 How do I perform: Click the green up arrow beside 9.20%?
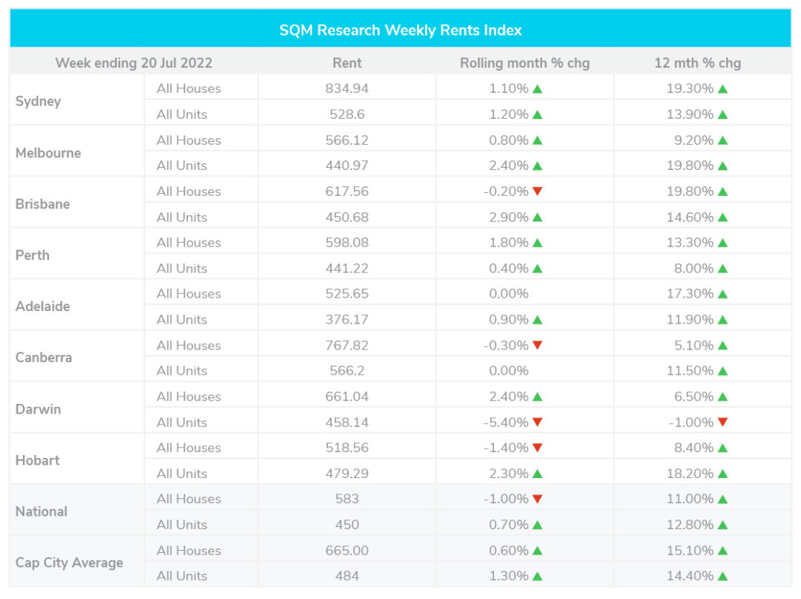click(722, 140)
